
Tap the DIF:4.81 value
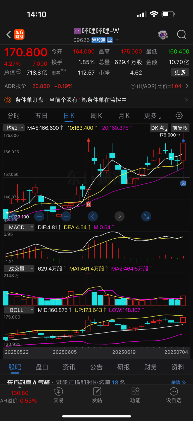point(49,227)
